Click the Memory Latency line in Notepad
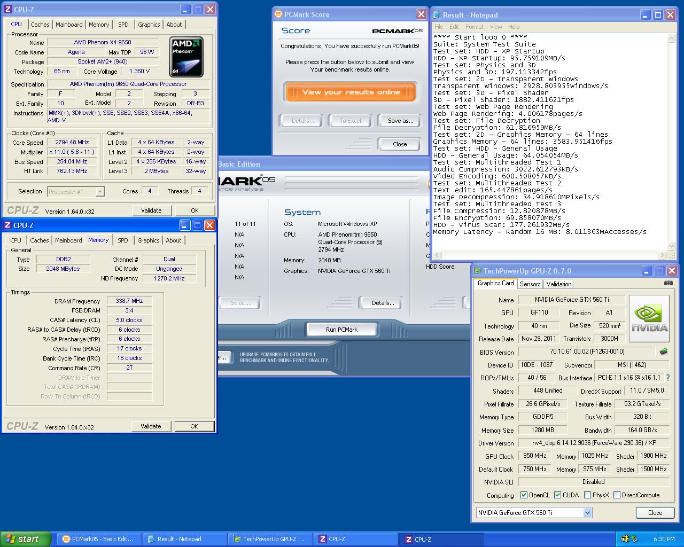The width and height of the screenshot is (684, 547). tap(540, 232)
